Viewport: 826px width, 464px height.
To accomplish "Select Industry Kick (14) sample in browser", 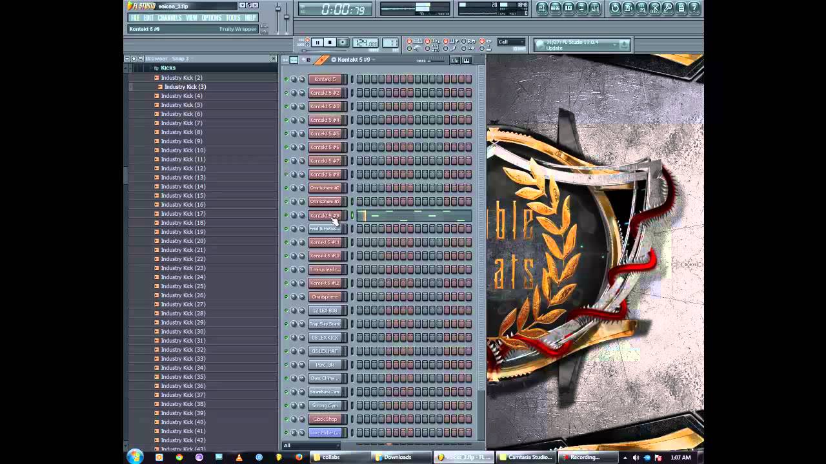I will point(183,186).
